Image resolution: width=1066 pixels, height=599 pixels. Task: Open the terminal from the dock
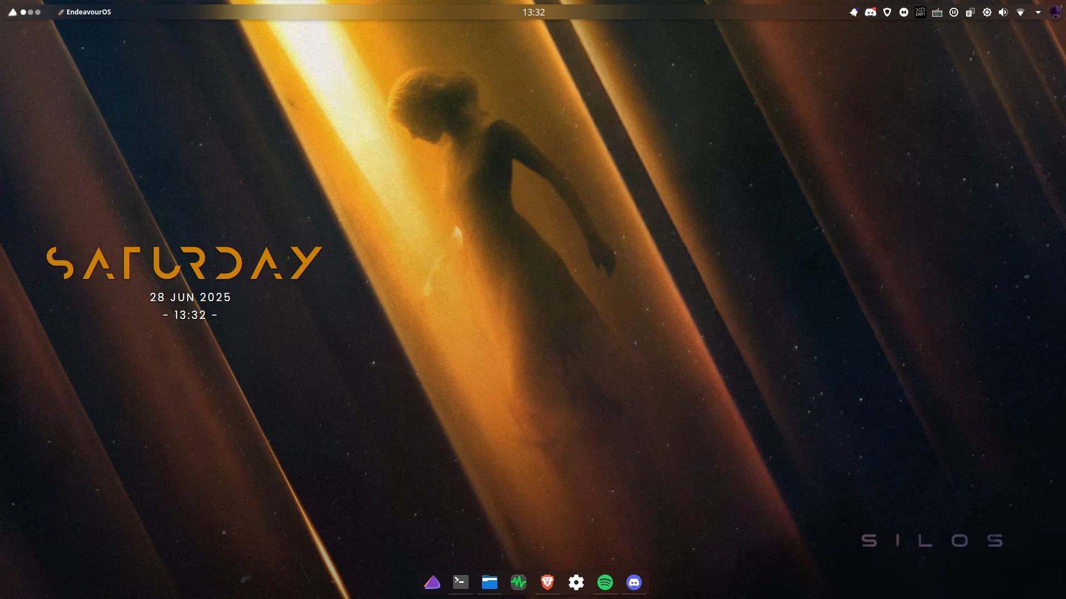pyautogui.click(x=461, y=582)
